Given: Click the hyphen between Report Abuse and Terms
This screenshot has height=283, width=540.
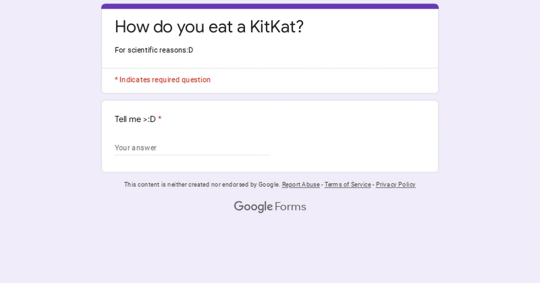Looking at the screenshot, I should (x=322, y=185).
